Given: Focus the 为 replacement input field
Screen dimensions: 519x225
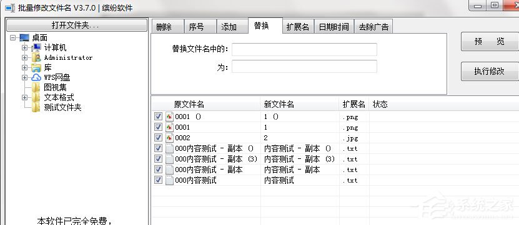Looking at the screenshot, I should tap(304, 66).
